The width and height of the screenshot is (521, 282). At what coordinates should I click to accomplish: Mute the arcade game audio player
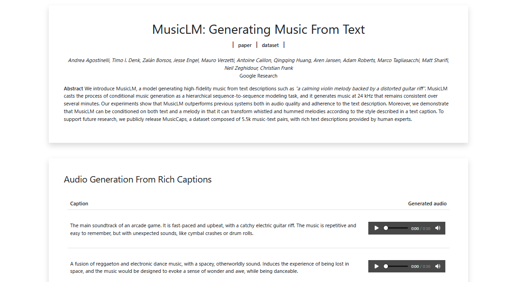click(438, 228)
